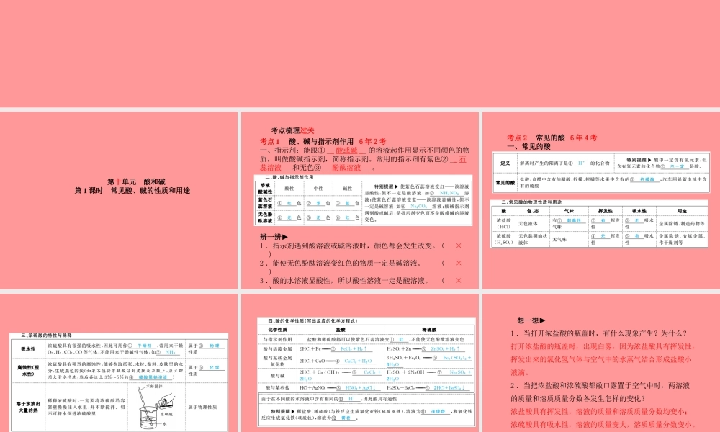Viewport: 720px width, 432px height.
Task: Select the '与活泼金属' row label
Action: click(277, 349)
